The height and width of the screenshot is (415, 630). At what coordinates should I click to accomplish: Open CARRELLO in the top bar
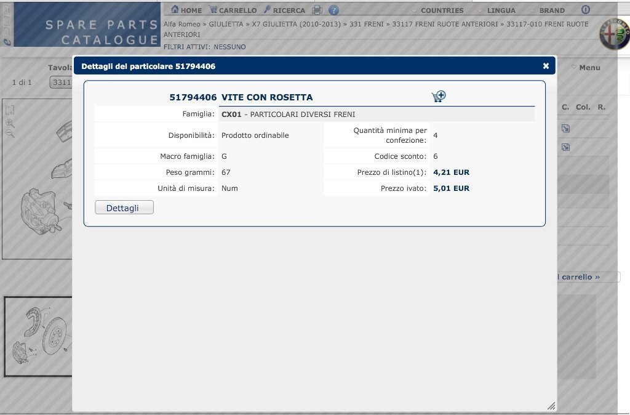tap(233, 10)
